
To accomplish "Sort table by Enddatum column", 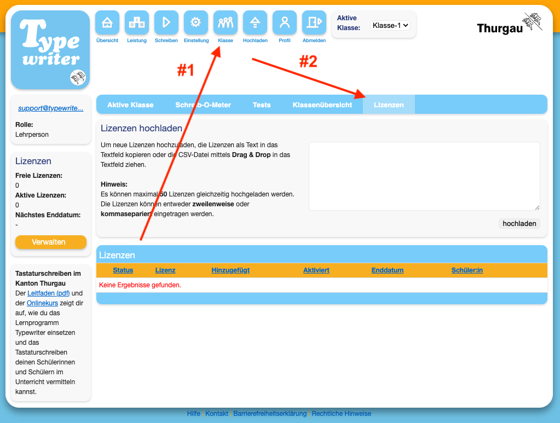I will coord(388,270).
